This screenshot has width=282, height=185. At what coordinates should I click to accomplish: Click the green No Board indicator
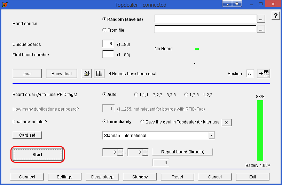click(197, 49)
